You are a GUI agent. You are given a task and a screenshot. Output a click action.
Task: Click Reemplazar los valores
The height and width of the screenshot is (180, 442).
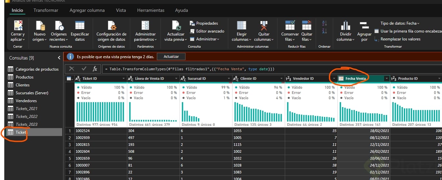[x=397, y=39]
